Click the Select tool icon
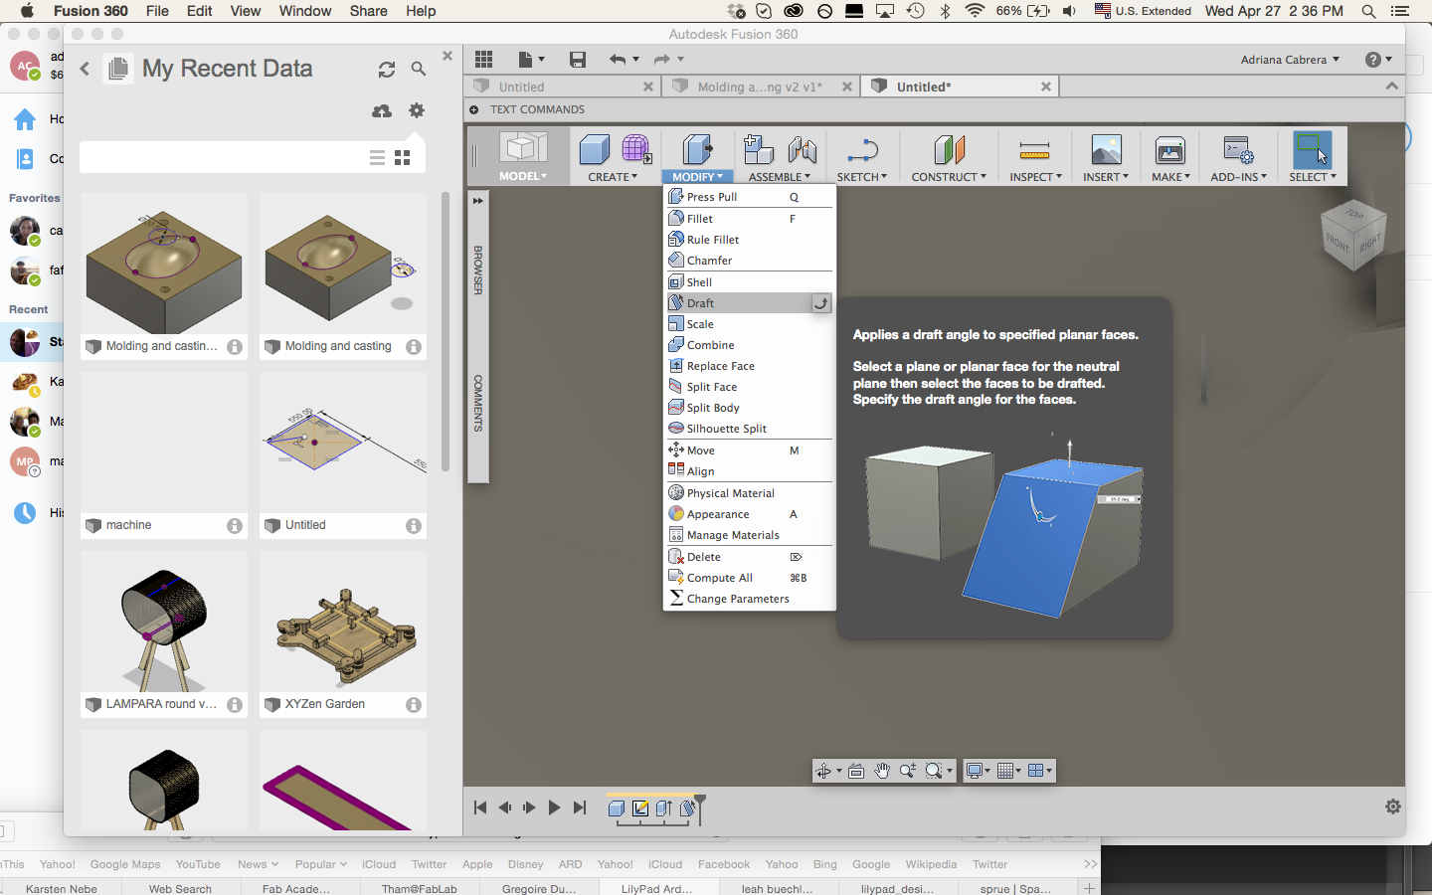This screenshot has width=1432, height=895. (1312, 149)
